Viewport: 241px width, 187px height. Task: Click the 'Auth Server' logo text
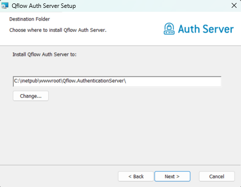pyautogui.click(x=206, y=29)
